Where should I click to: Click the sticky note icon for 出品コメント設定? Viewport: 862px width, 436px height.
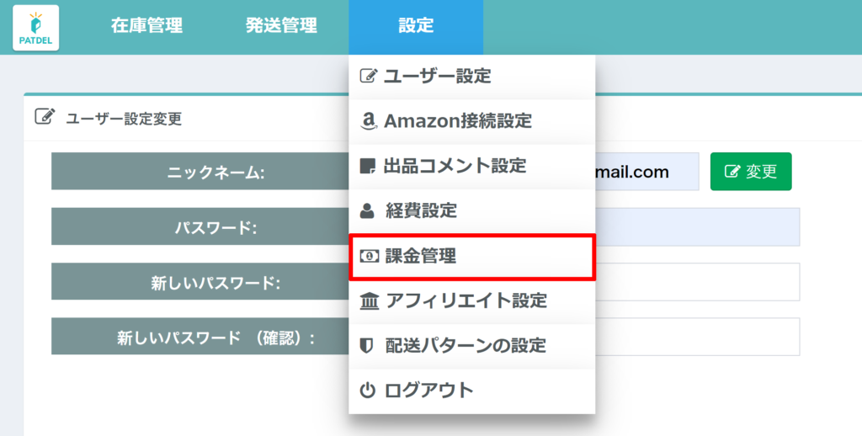click(368, 166)
